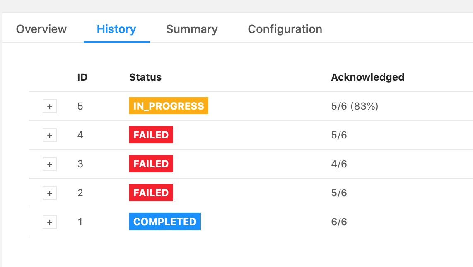
Task: Select the History tab
Action: click(116, 29)
